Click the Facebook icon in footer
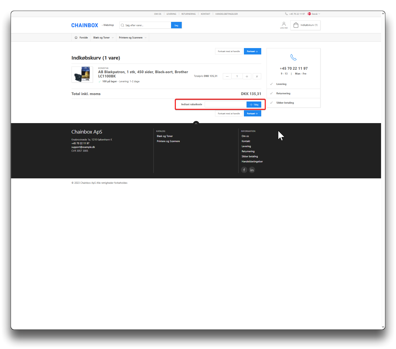396x349 pixels. [x=244, y=170]
